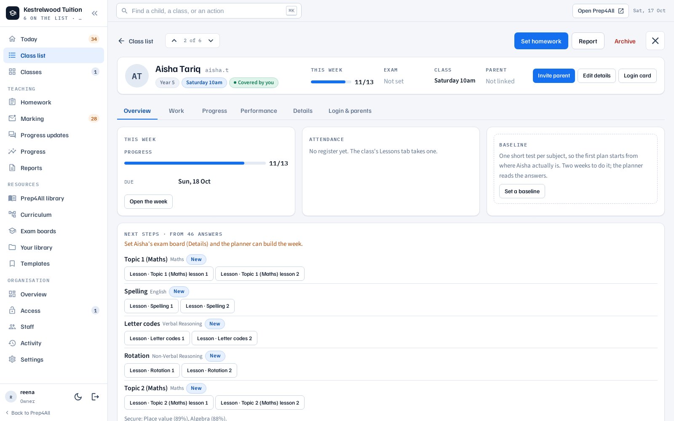This screenshot has height=421, width=674.
Task: Click the progress bar in This Week card
Action: pos(195,163)
